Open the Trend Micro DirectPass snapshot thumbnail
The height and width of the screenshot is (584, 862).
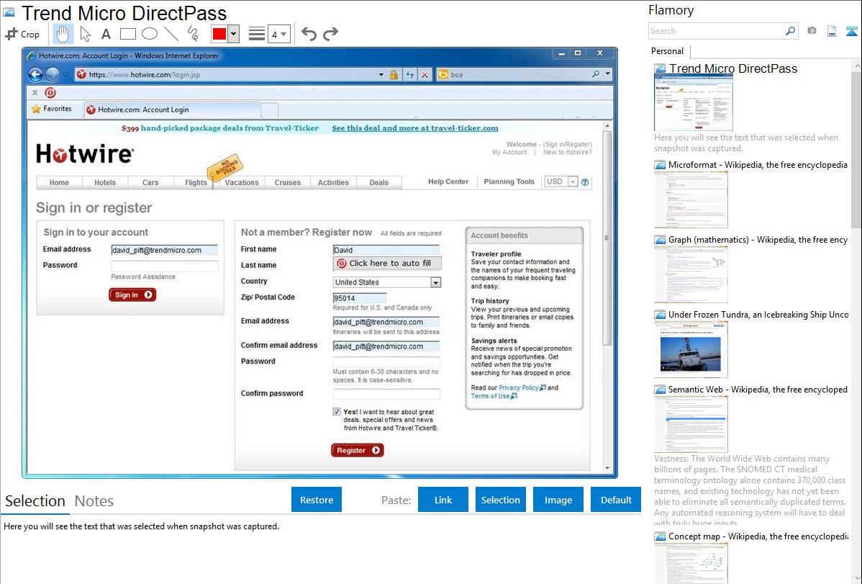coord(693,103)
